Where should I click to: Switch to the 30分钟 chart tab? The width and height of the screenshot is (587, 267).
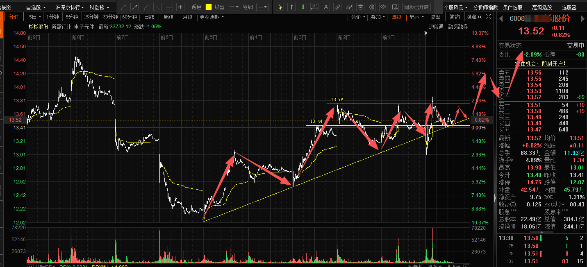point(110,17)
